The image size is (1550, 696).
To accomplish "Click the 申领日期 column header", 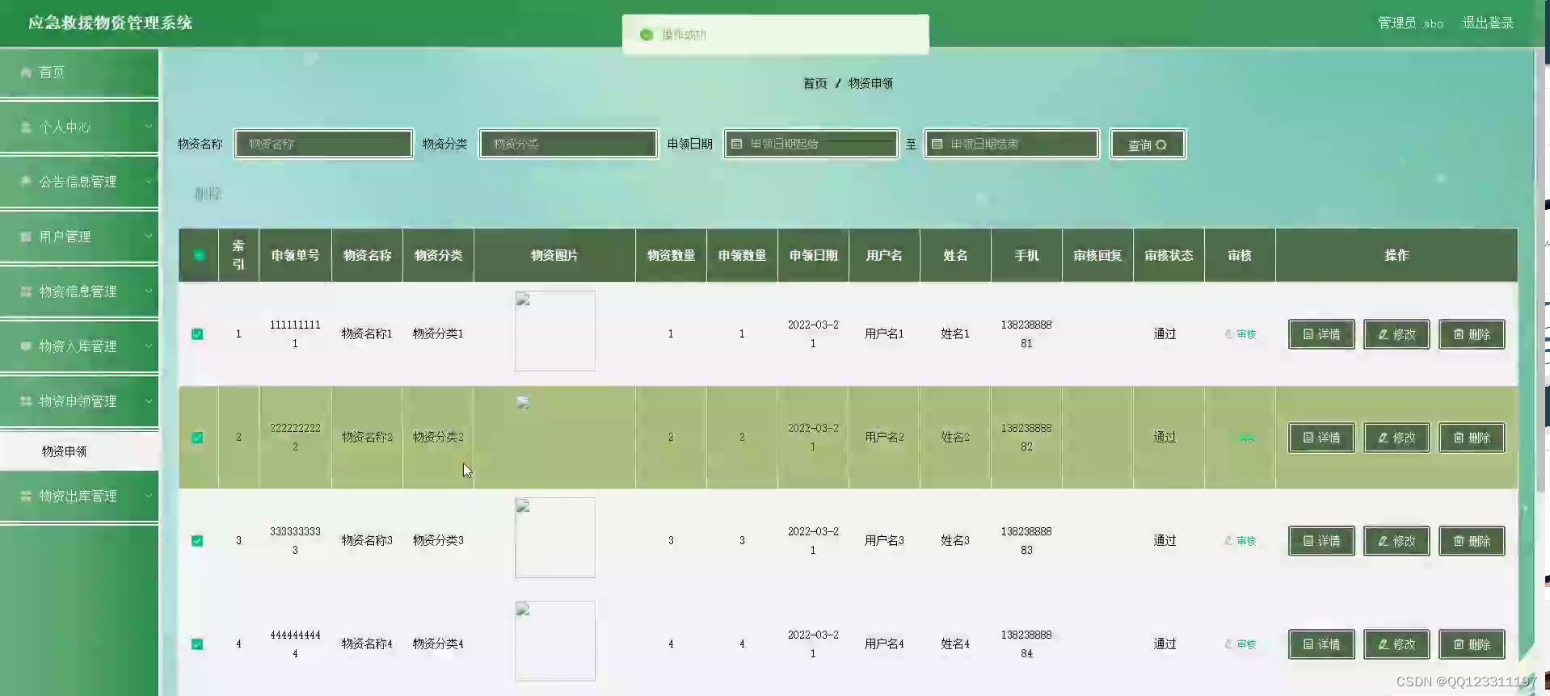I will click(813, 255).
